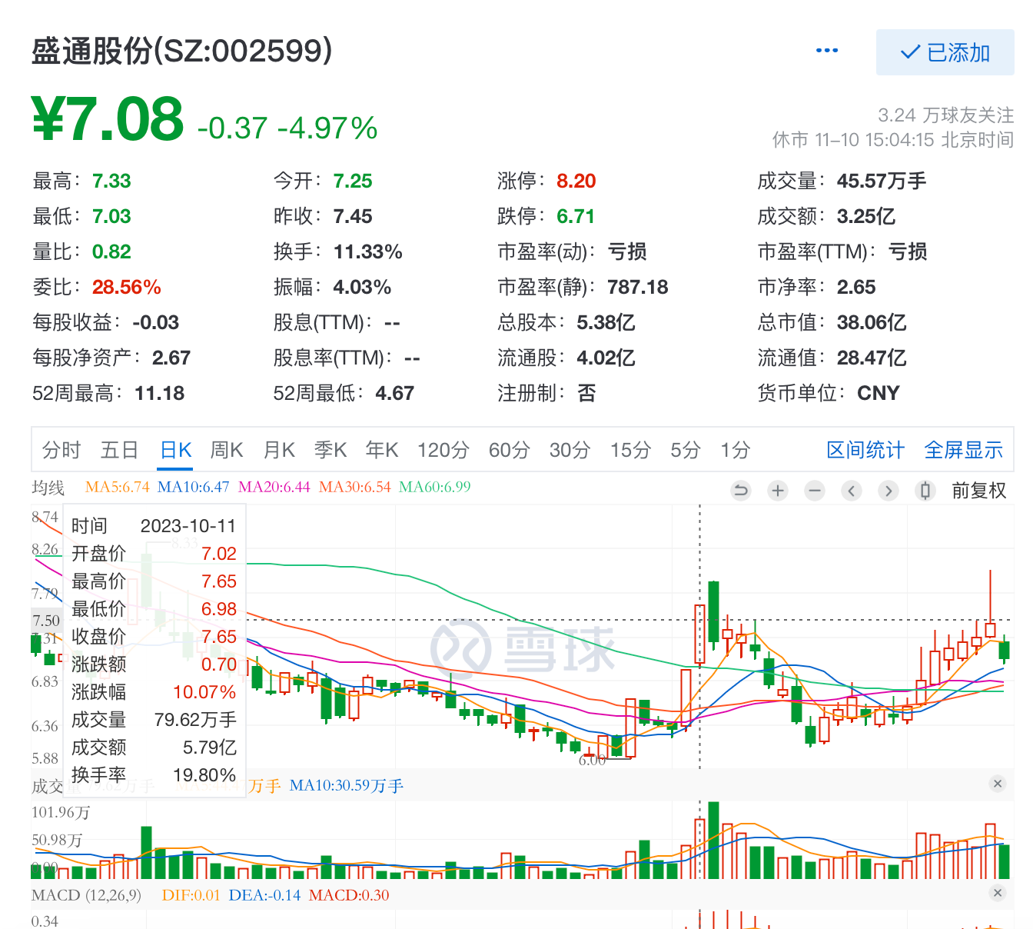This screenshot has width=1033, height=929.
Task: Click the chart reset (undo arrow) icon
Action: [741, 491]
